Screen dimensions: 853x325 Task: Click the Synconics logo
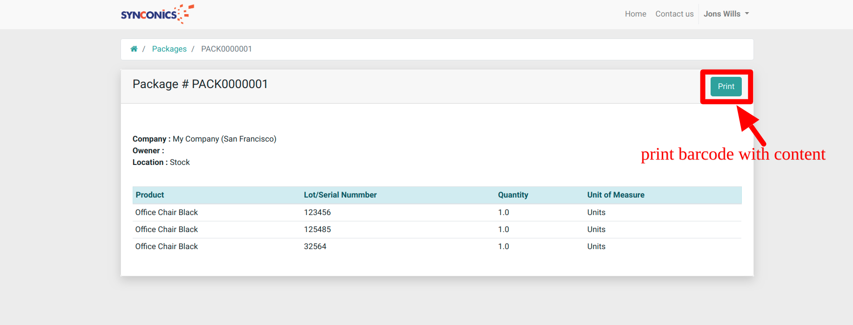(x=157, y=14)
